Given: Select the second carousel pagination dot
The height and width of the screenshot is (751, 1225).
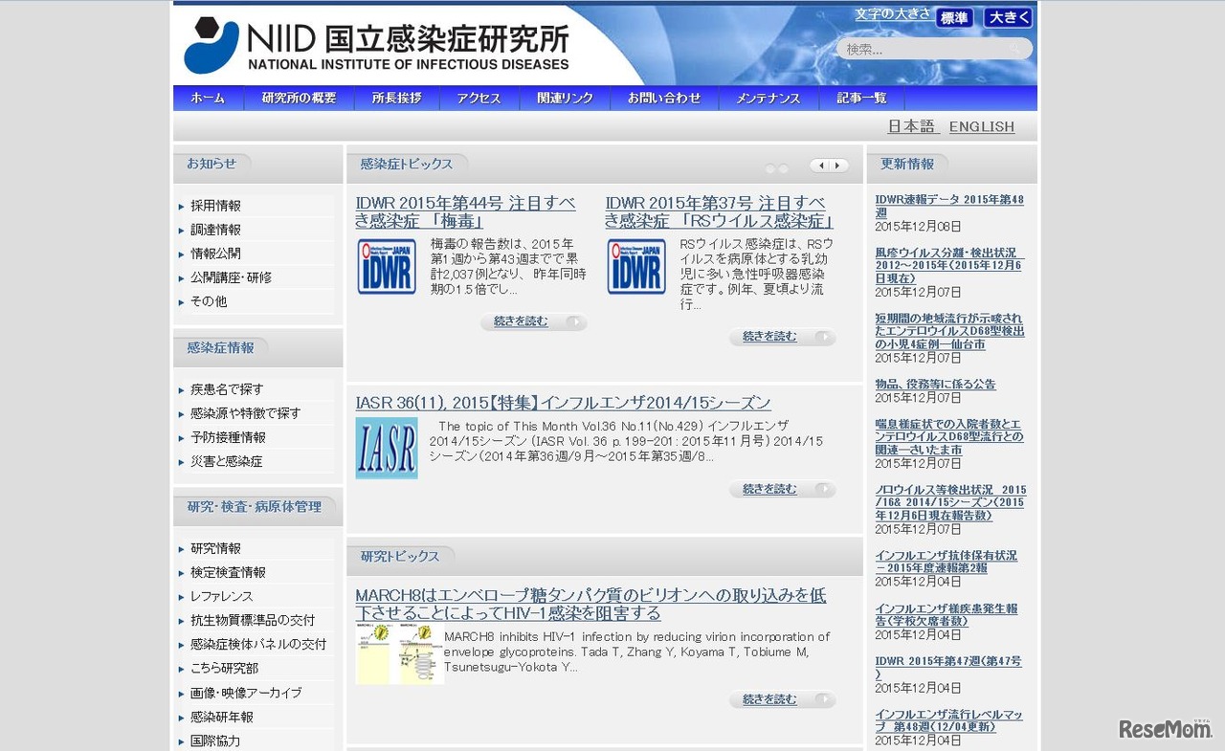Looking at the screenshot, I should (785, 167).
